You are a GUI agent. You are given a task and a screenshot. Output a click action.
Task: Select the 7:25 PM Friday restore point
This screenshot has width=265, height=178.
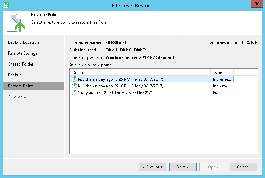121,79
